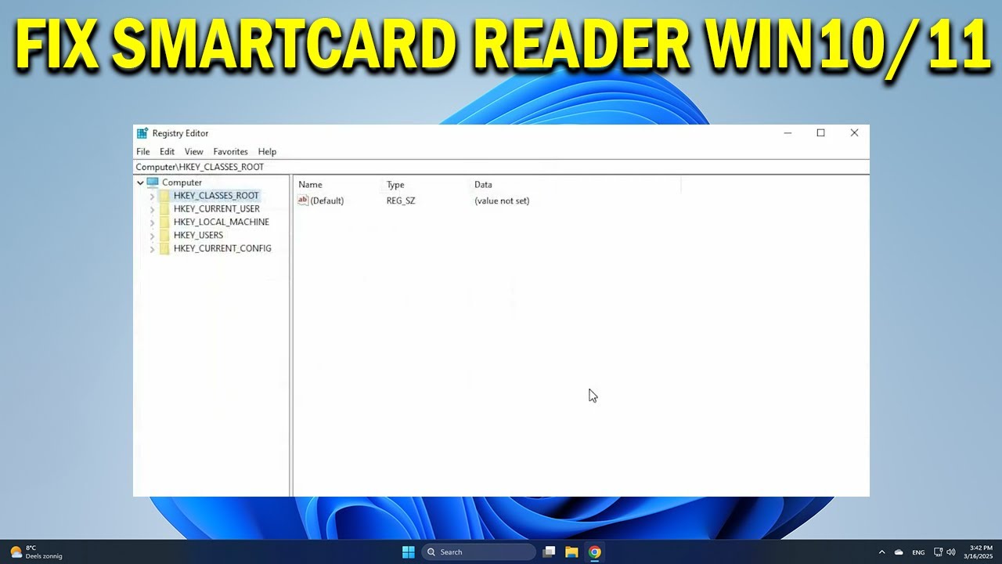Open the View menu
The image size is (1002, 564).
[x=193, y=151]
